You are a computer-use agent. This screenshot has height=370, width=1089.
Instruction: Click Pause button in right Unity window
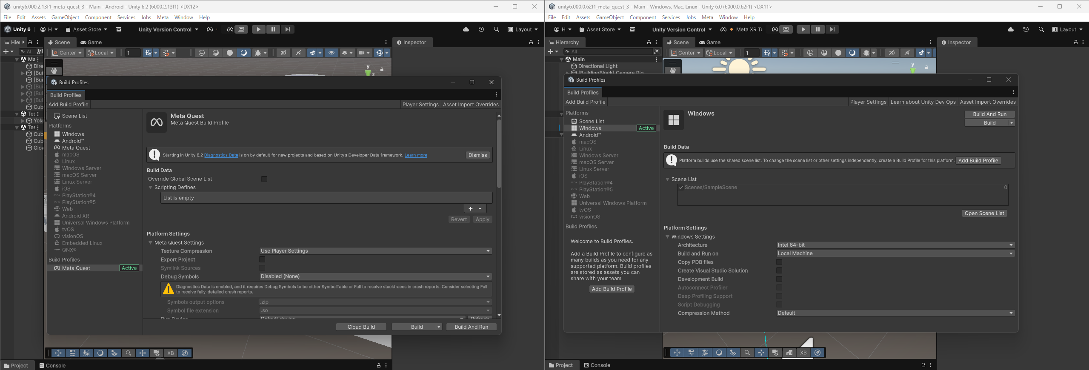click(x=817, y=29)
